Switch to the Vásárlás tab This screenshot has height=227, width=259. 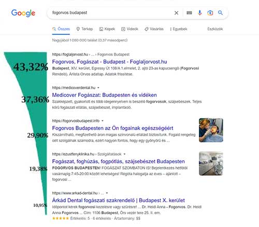[154, 29]
